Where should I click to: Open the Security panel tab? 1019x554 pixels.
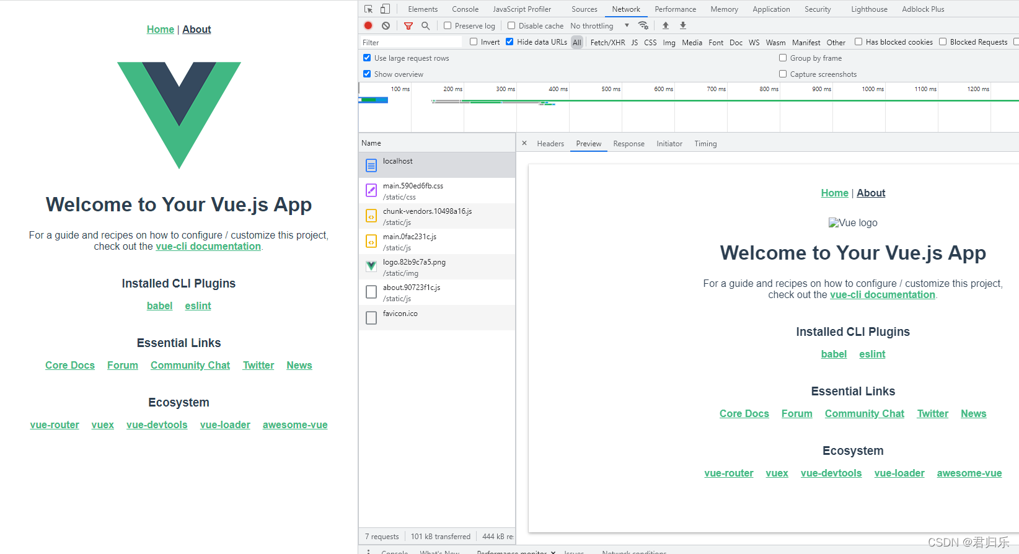tap(818, 9)
